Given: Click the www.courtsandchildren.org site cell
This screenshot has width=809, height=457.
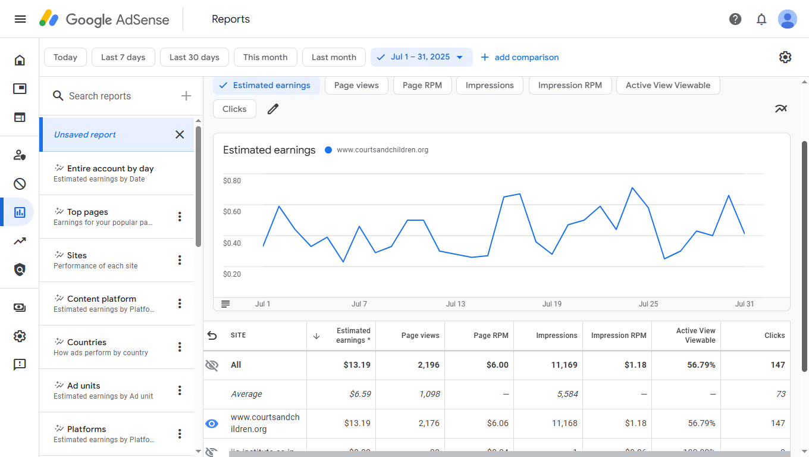Looking at the screenshot, I should pos(265,423).
